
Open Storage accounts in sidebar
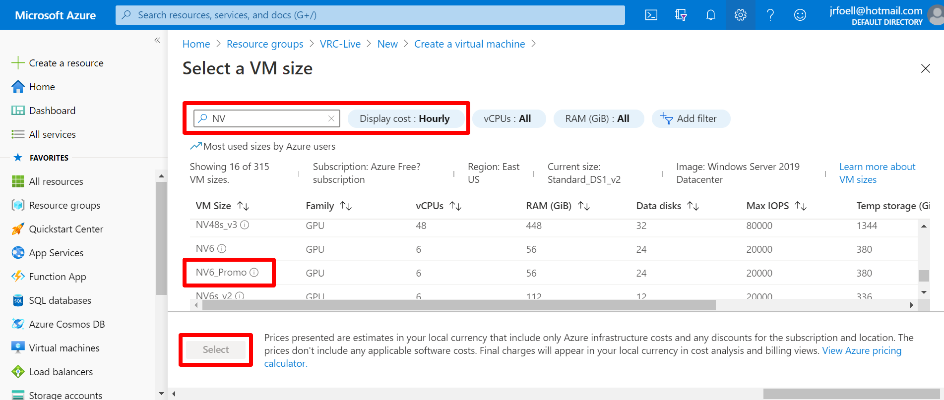click(65, 395)
